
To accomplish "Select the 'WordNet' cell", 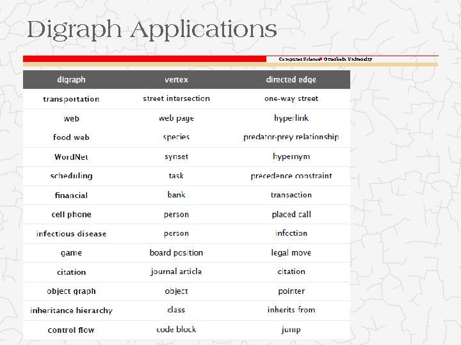I will click(x=71, y=157).
